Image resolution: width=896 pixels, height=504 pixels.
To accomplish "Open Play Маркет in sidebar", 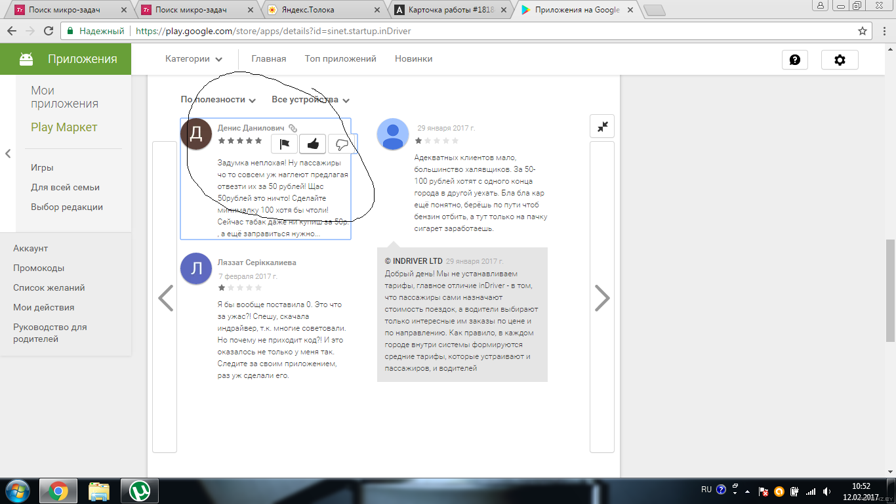I will click(x=64, y=127).
